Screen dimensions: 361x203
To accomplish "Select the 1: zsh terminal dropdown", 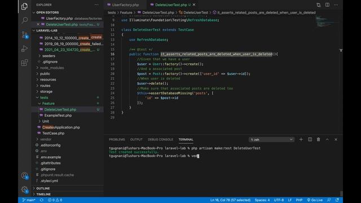I will pyautogui.click(x=271, y=139).
